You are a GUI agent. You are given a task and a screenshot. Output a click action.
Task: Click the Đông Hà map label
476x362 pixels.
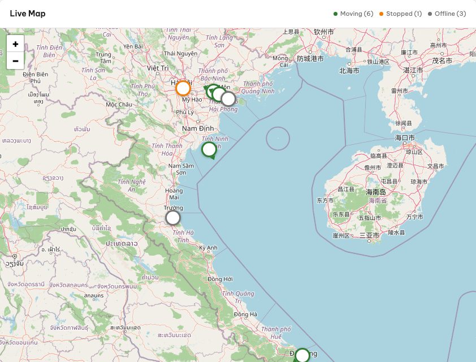point(245,314)
